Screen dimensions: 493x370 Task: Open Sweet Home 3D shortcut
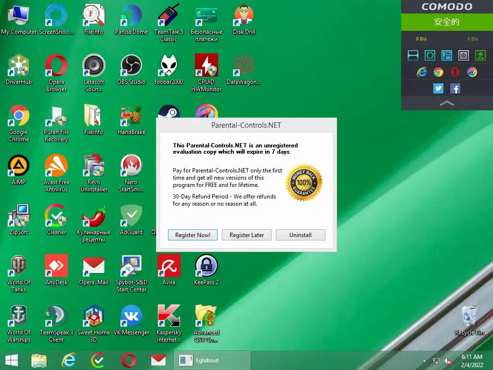93,323
